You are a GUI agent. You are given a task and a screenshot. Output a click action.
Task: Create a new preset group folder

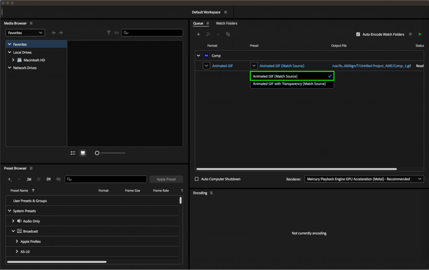[x=29, y=179]
